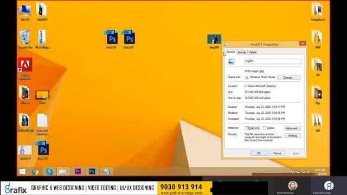Open File Explorer from the taskbar
The width and height of the screenshot is (347, 195).
63,172
